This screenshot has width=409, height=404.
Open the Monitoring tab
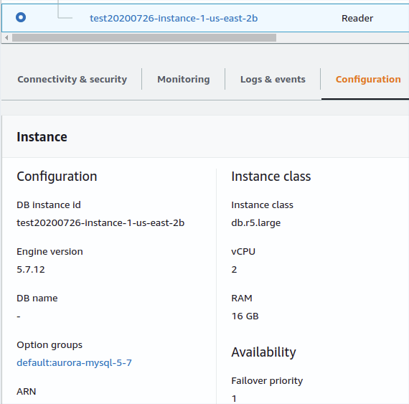pyautogui.click(x=184, y=79)
